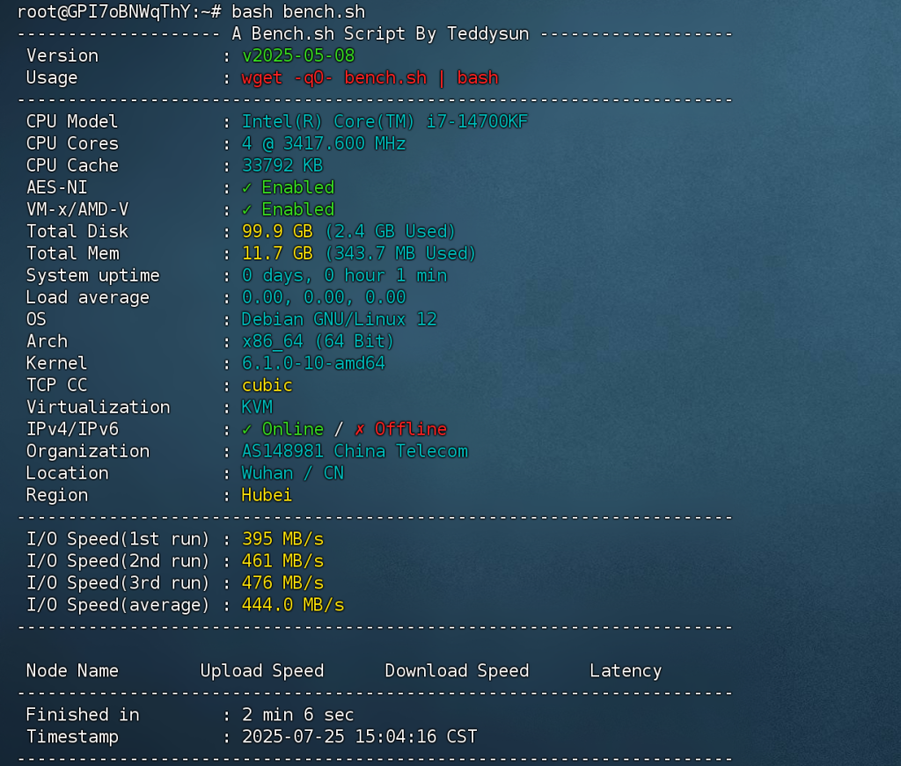Select finished time '2 min 6 sec'

298,715
